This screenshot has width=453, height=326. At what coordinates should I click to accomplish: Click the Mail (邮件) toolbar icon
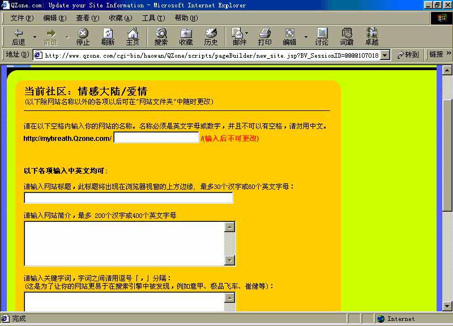tap(237, 35)
